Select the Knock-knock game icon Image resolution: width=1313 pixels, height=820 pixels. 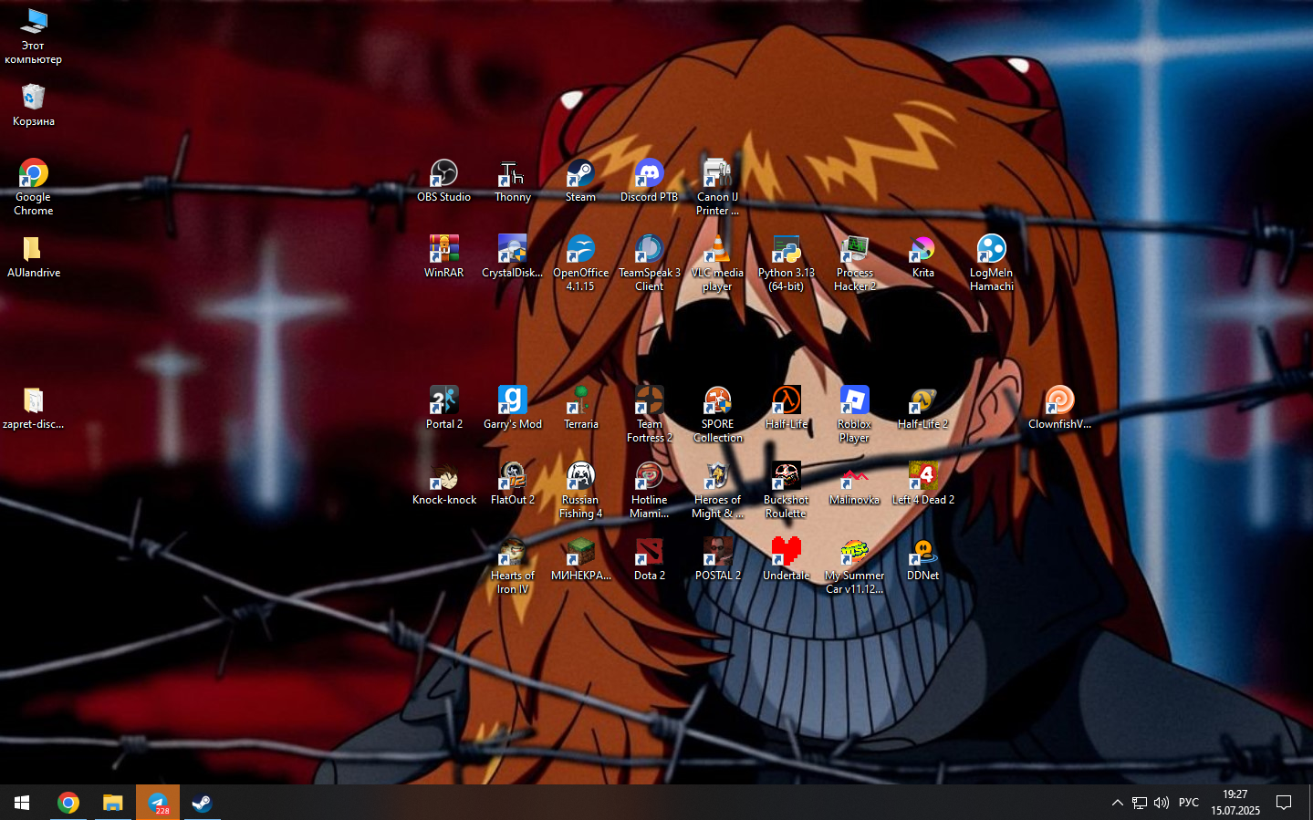tap(444, 483)
